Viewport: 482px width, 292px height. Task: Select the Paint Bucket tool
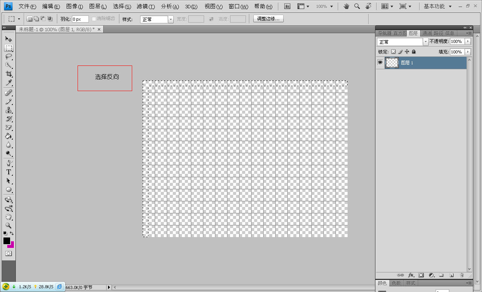8,136
